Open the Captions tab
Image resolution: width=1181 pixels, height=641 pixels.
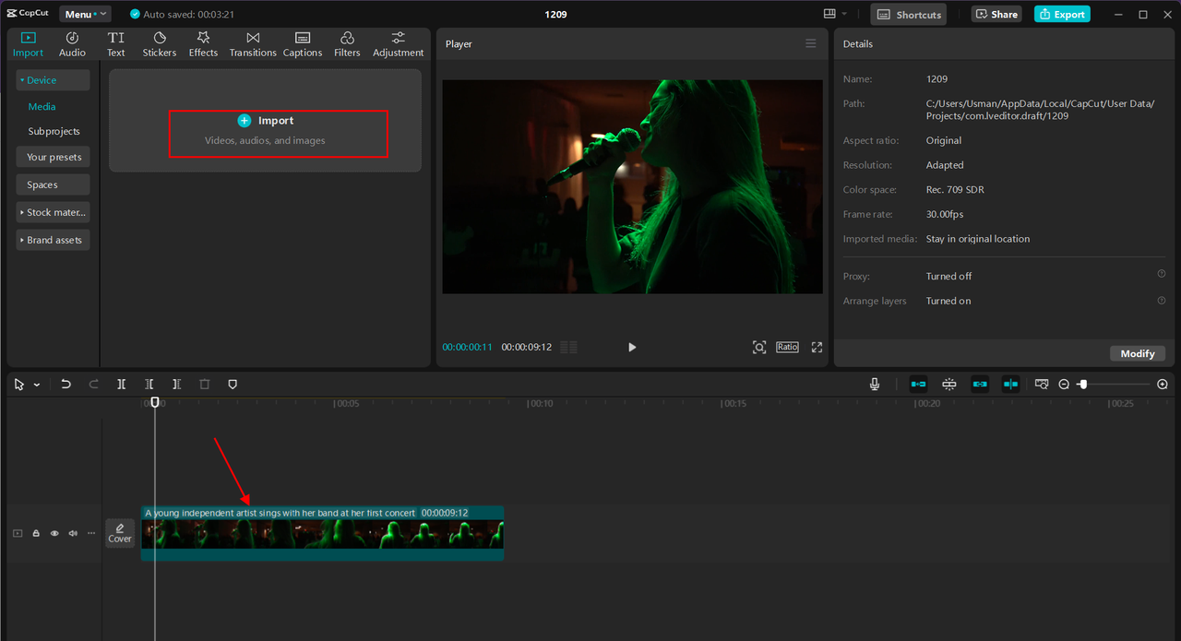coord(303,43)
